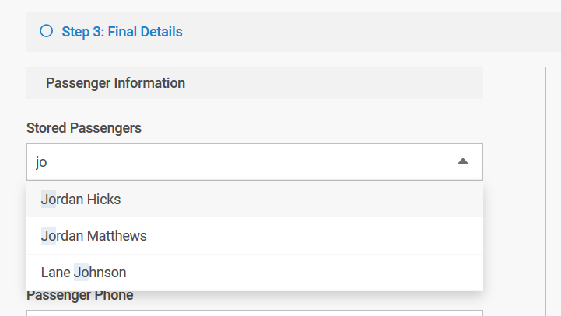The width and height of the screenshot is (561, 316).
Task: Choose Jordan Matthews from the passenger list
Action: point(254,236)
